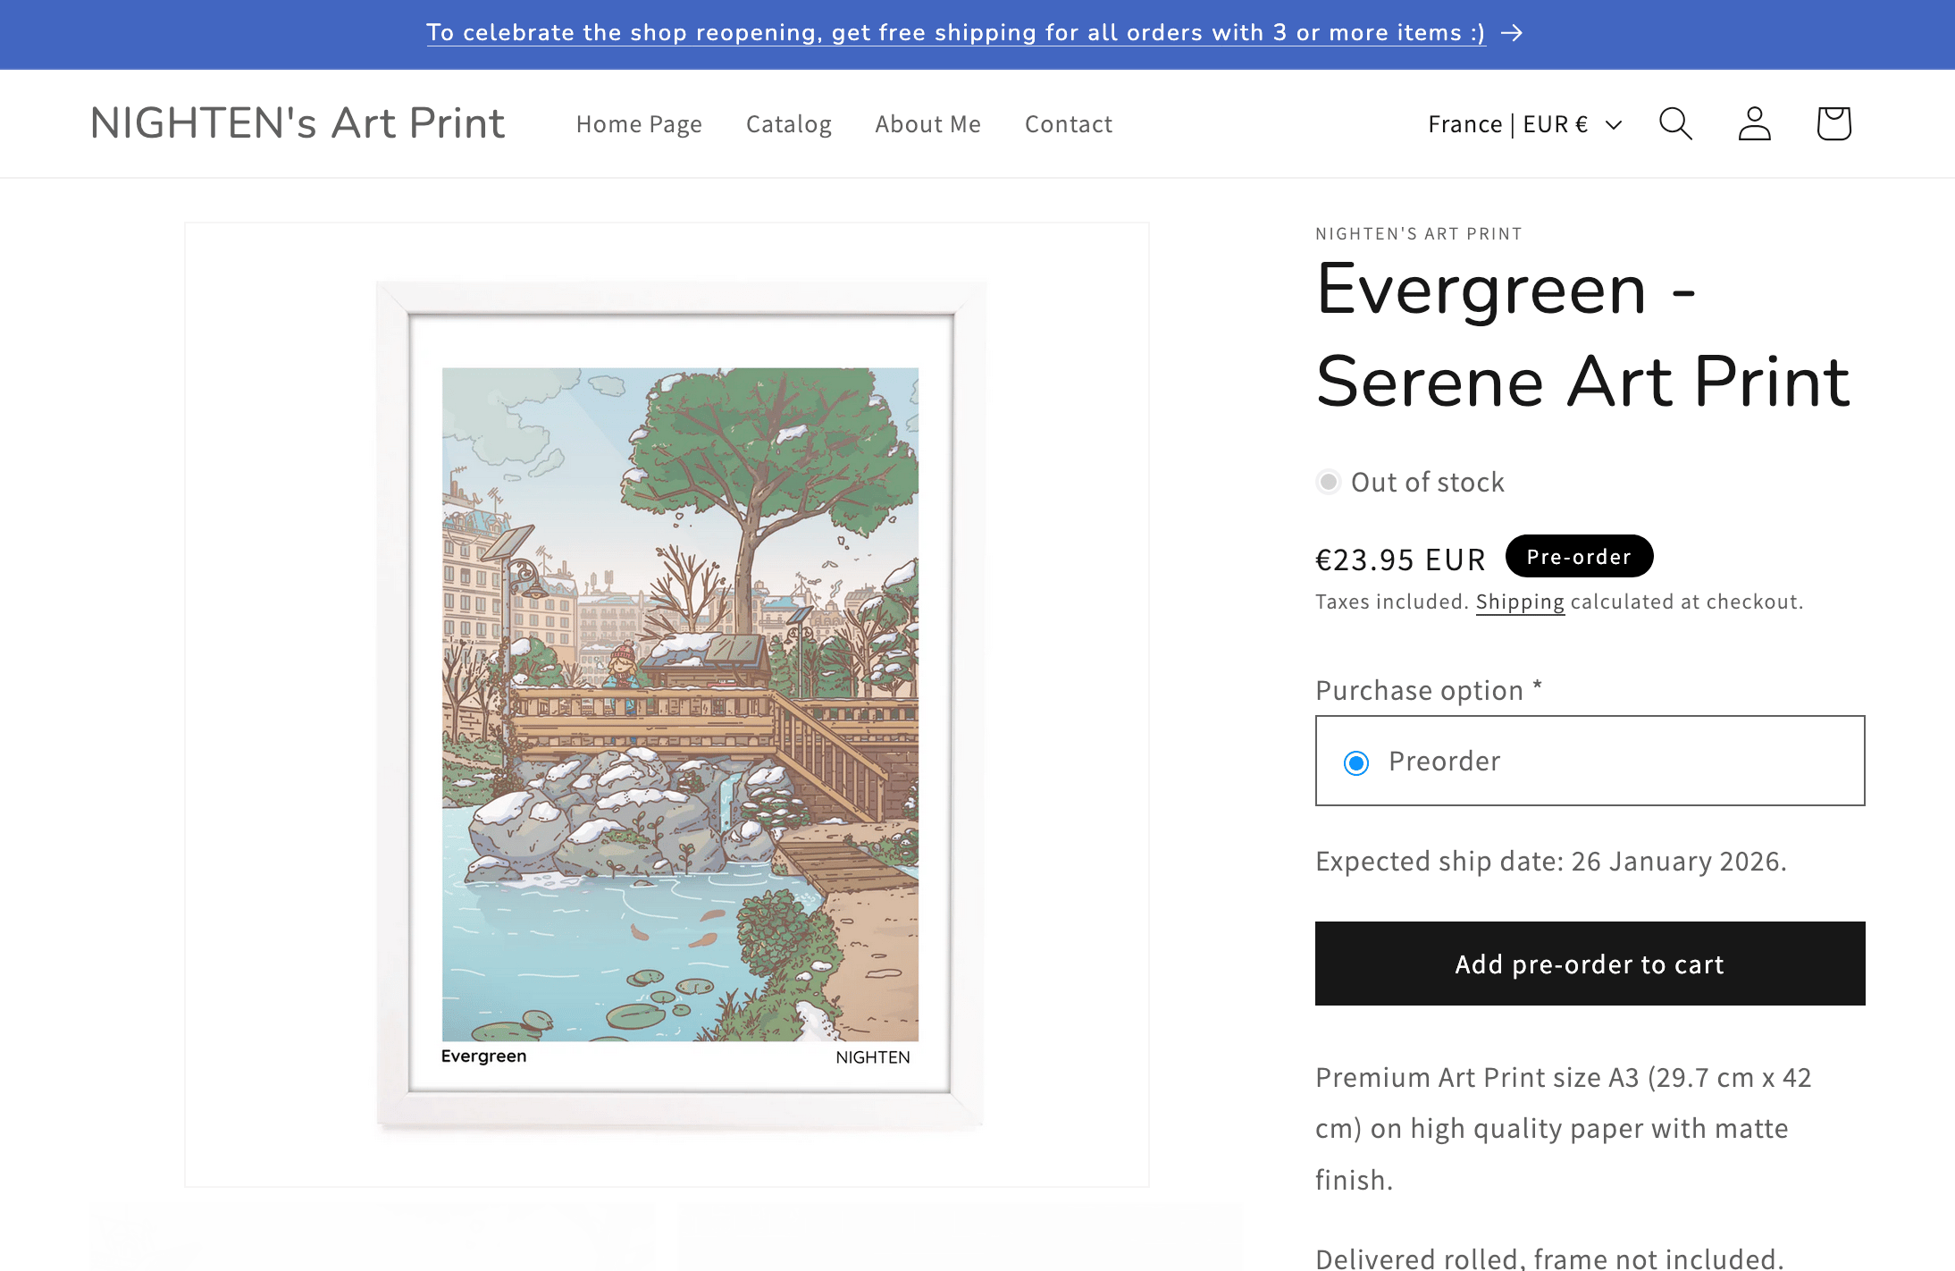Open the account login icon
The image size is (1955, 1271).
tap(1754, 124)
